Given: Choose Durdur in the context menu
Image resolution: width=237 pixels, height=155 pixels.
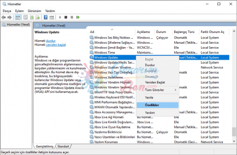Looking at the screenshot, I should coord(157,65).
